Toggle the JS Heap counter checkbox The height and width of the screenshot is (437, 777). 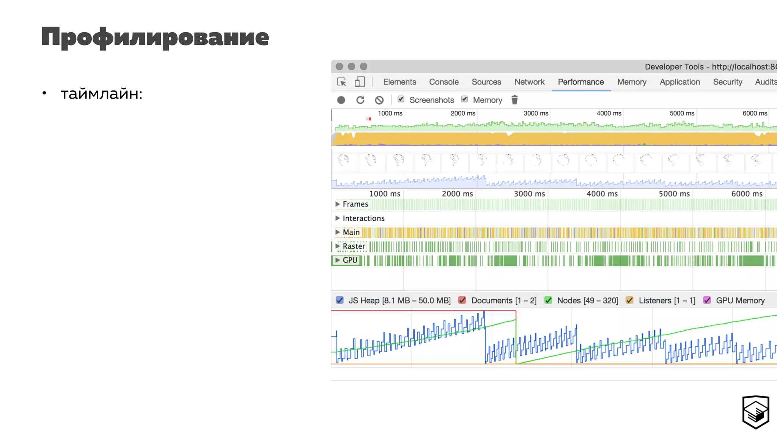pos(340,300)
